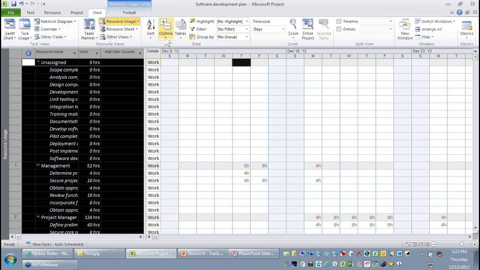480x270 pixels.
Task: Open the Switch Windows dropdown
Action: tap(435, 21)
